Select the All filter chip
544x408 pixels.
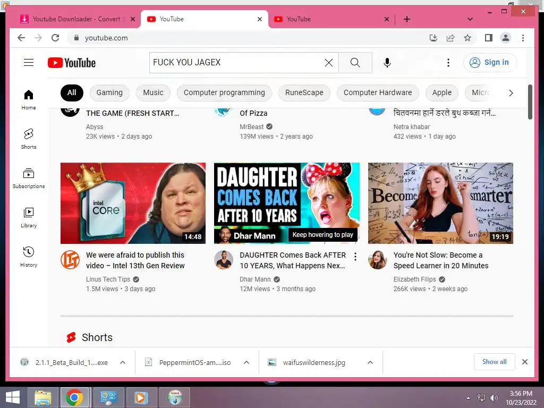(x=72, y=92)
